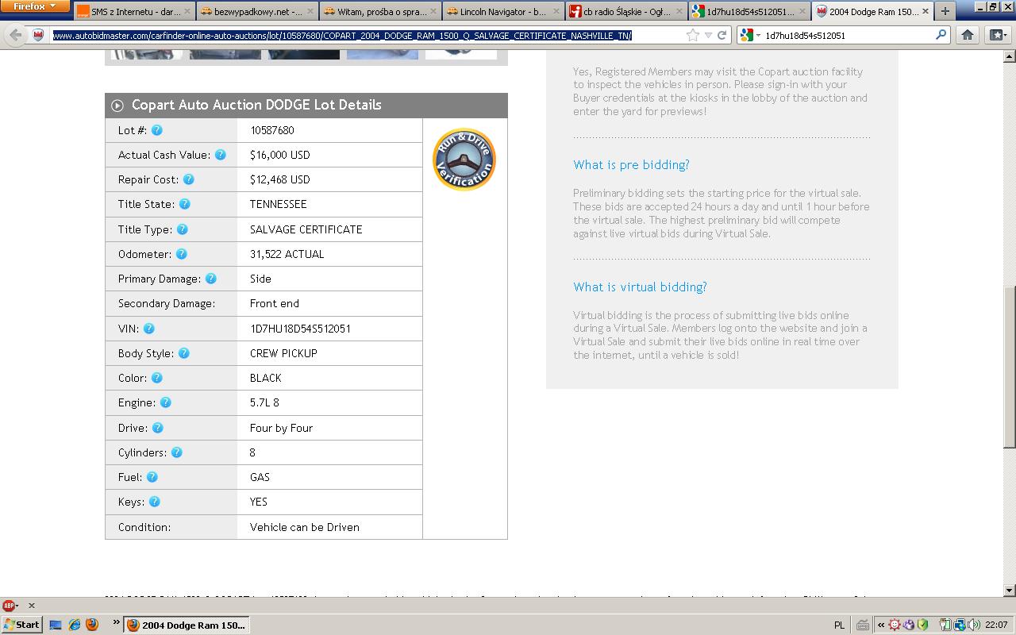Close the add-on bar with the X
This screenshot has width=1016, height=635.
(32, 605)
